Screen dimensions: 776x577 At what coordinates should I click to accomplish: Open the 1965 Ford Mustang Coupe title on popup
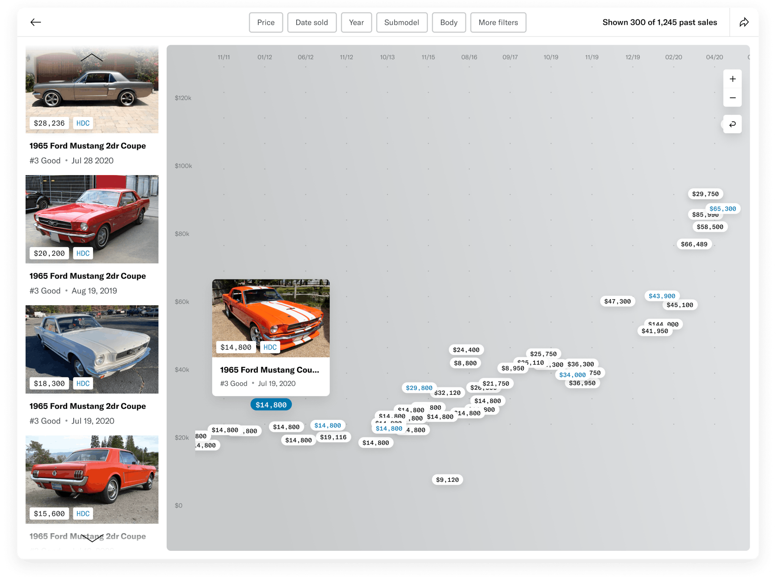tap(270, 370)
